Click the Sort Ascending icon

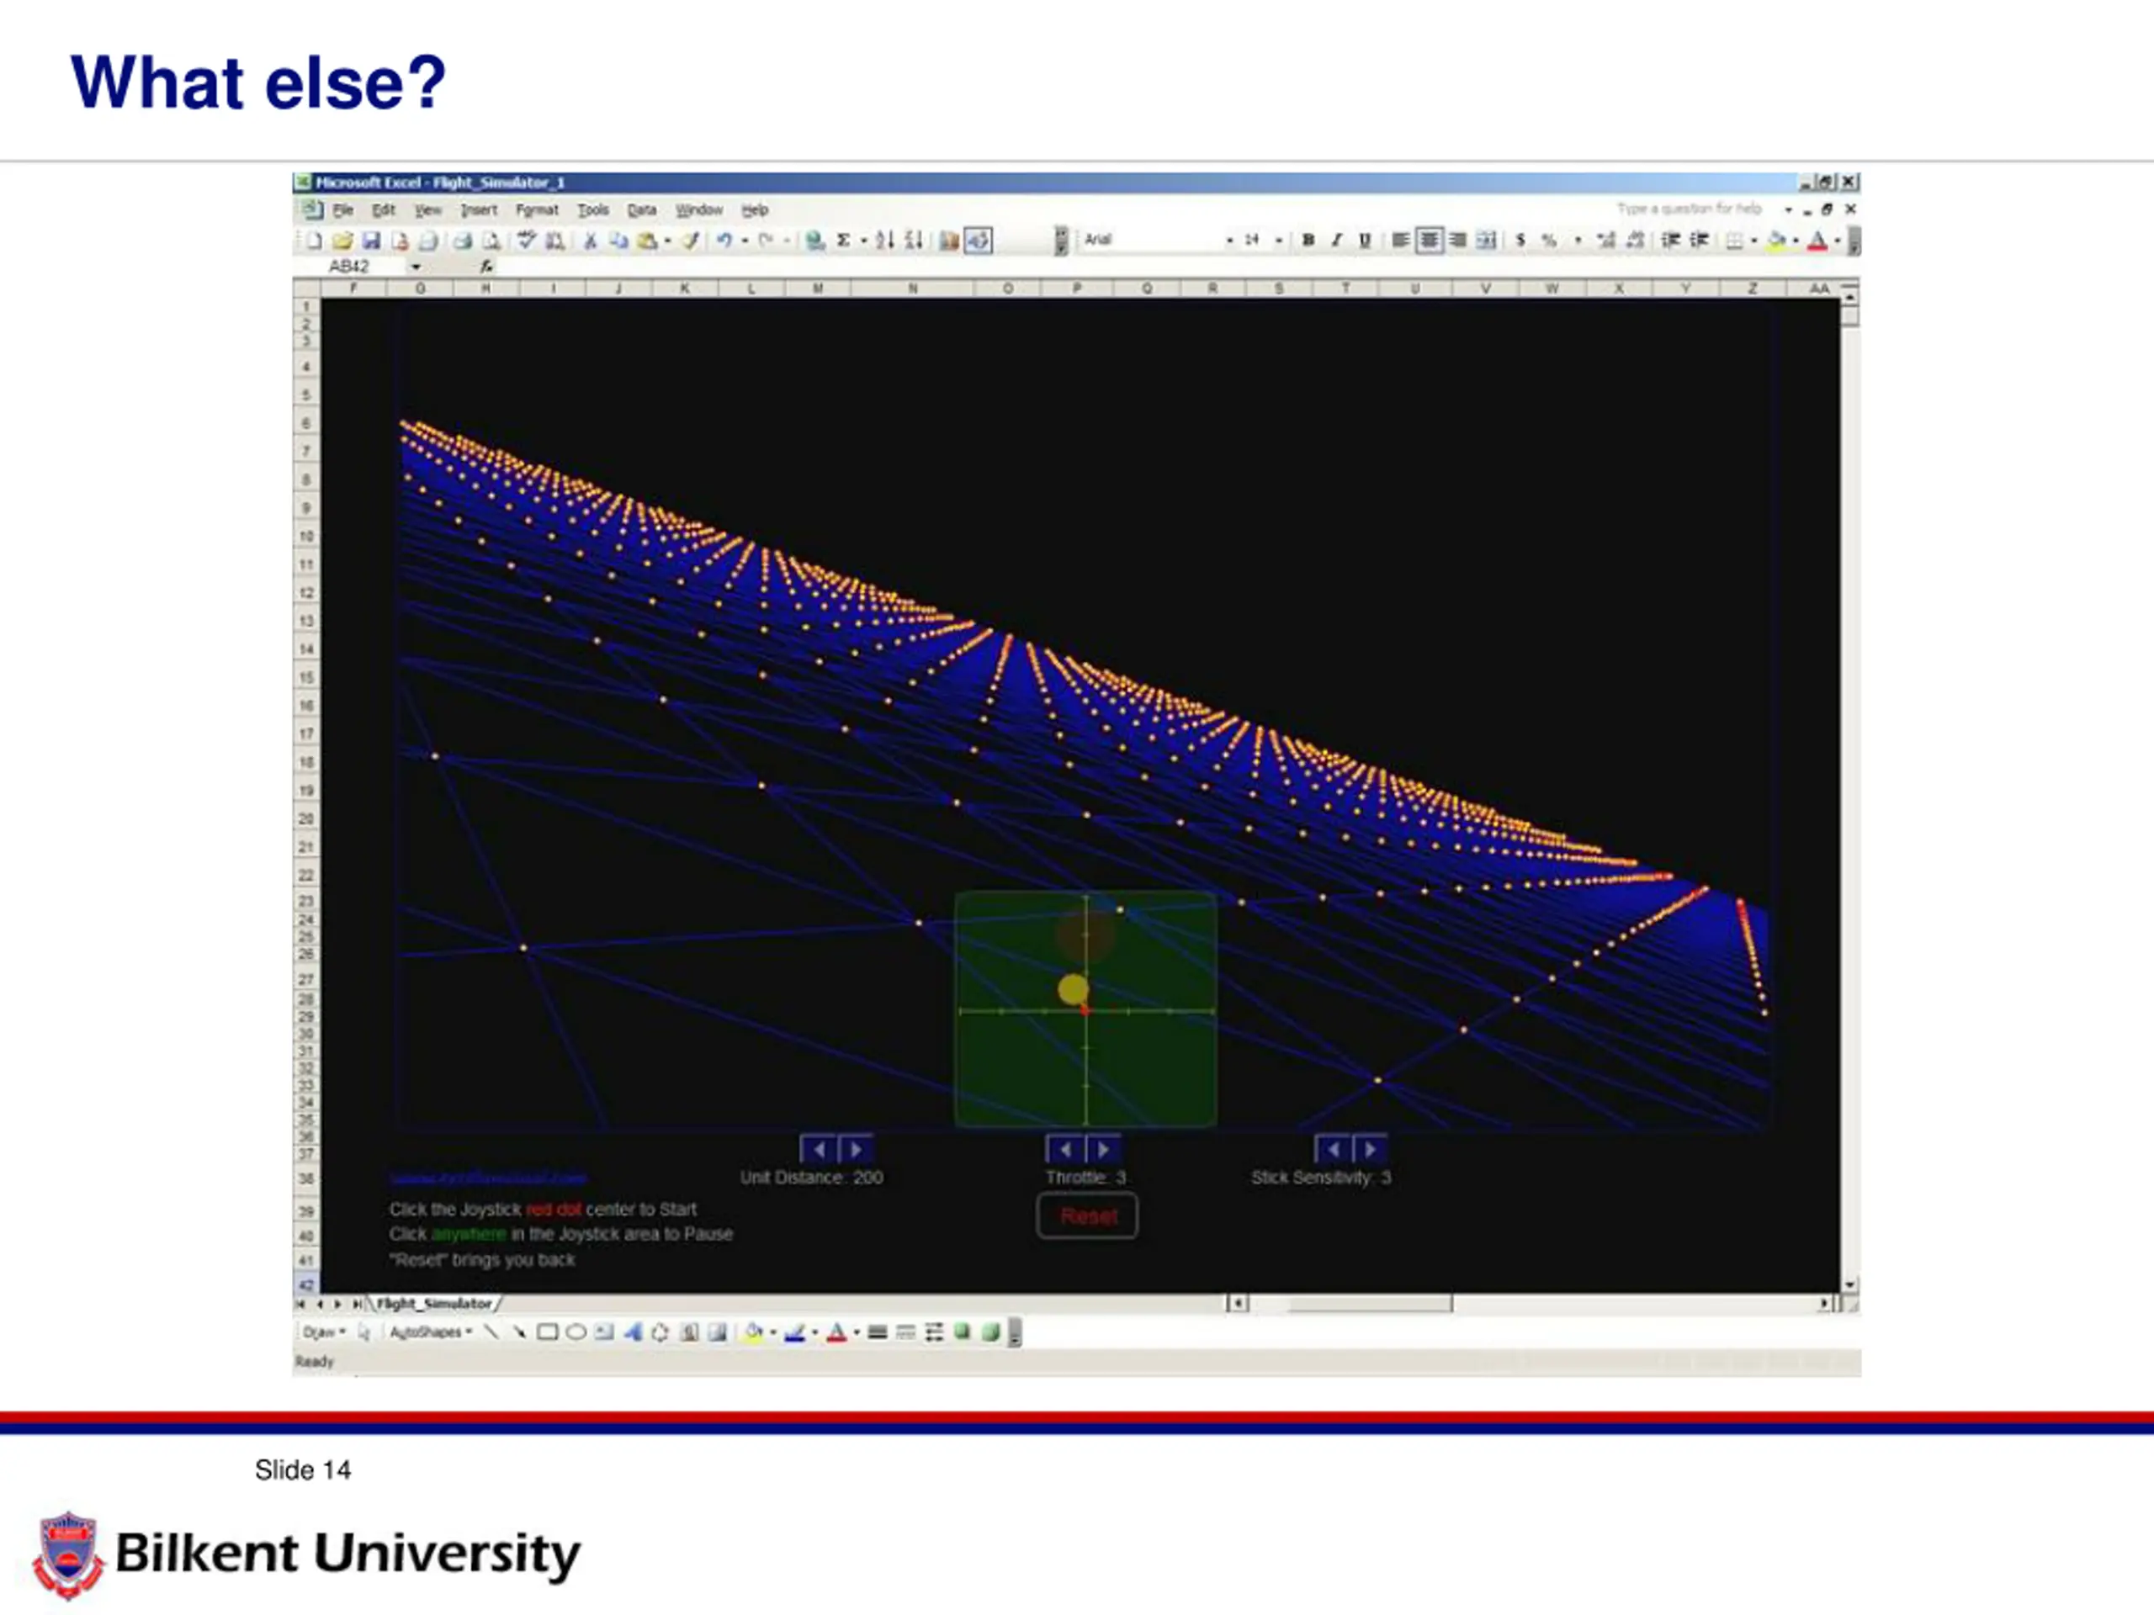(883, 241)
